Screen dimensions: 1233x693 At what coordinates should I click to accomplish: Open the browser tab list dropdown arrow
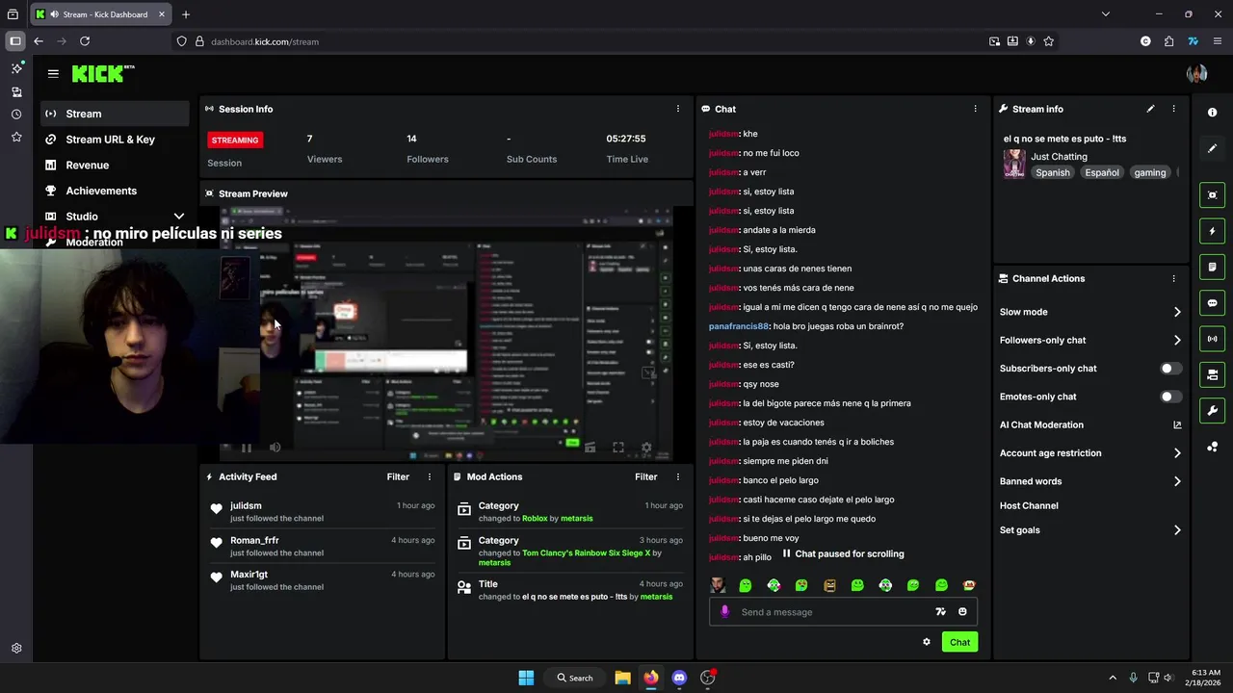click(x=1105, y=14)
